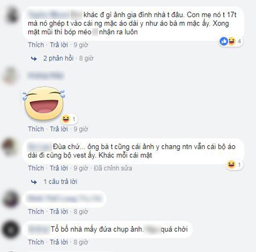Open the dark avatar of last commenter
This screenshot has width=256, height=252.
[x=11, y=230]
